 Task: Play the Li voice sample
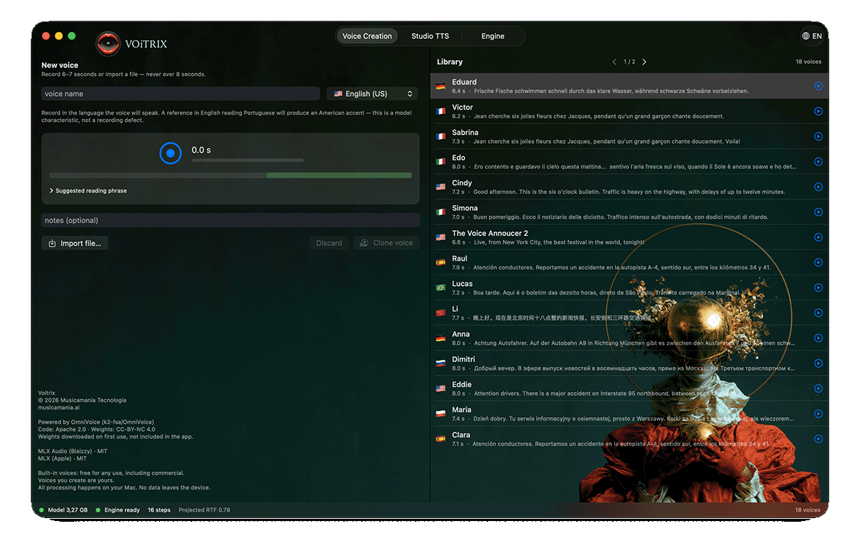pos(818,313)
